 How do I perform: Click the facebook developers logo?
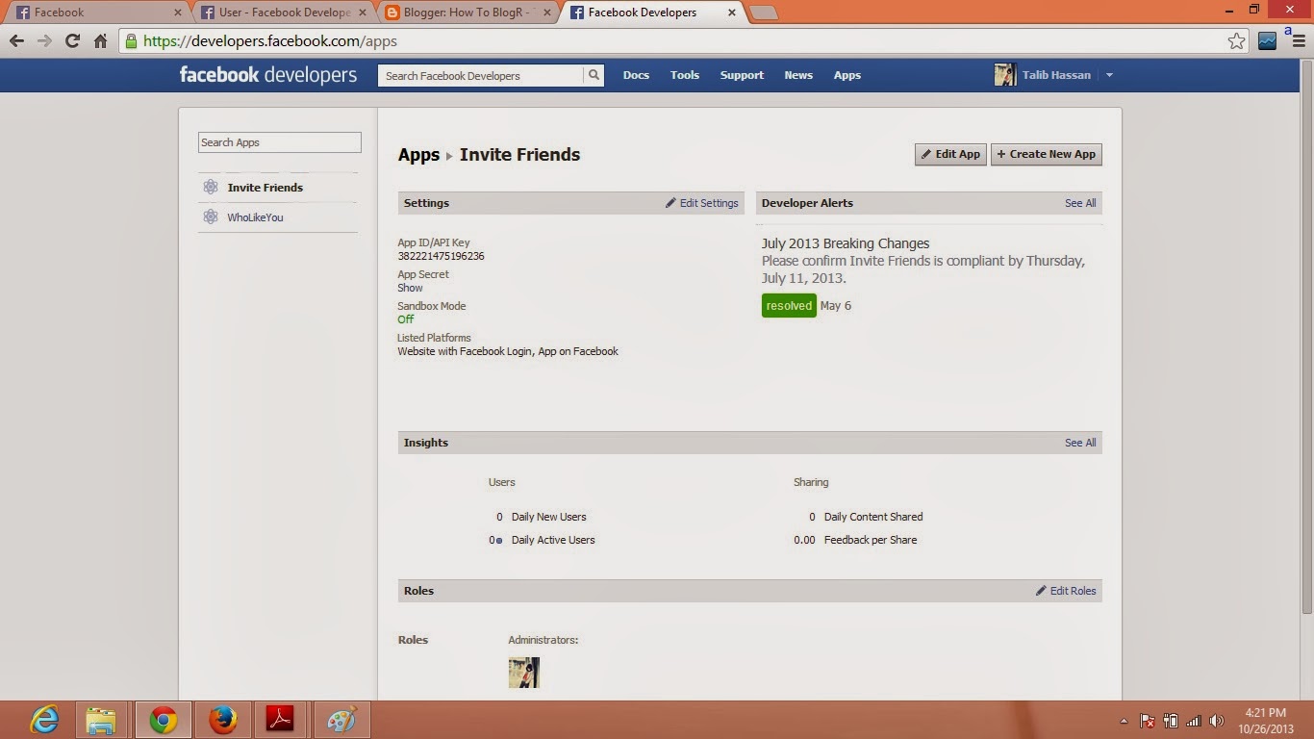tap(268, 75)
